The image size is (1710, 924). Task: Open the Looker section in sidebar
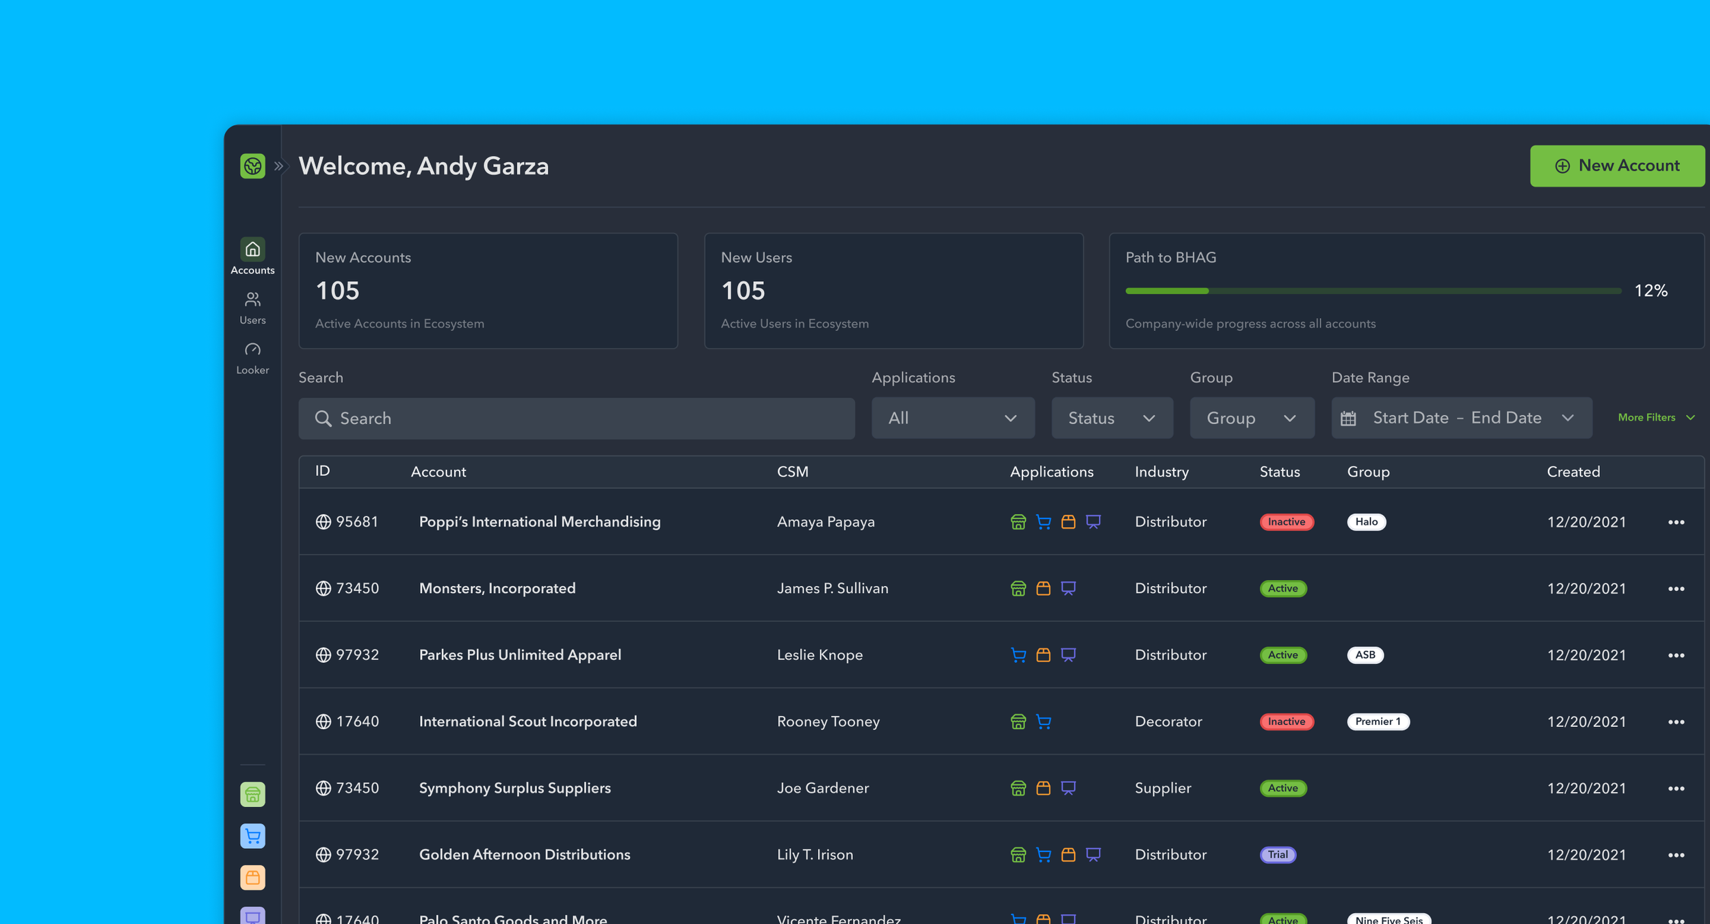[x=252, y=358]
